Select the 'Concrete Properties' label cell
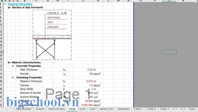Image resolution: width=198 pixels, height=112 pixels. [x=28, y=66]
